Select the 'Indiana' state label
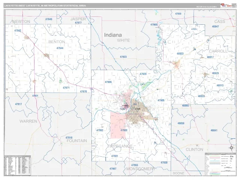Screen dimensions: 240x180 tap(113, 35)
